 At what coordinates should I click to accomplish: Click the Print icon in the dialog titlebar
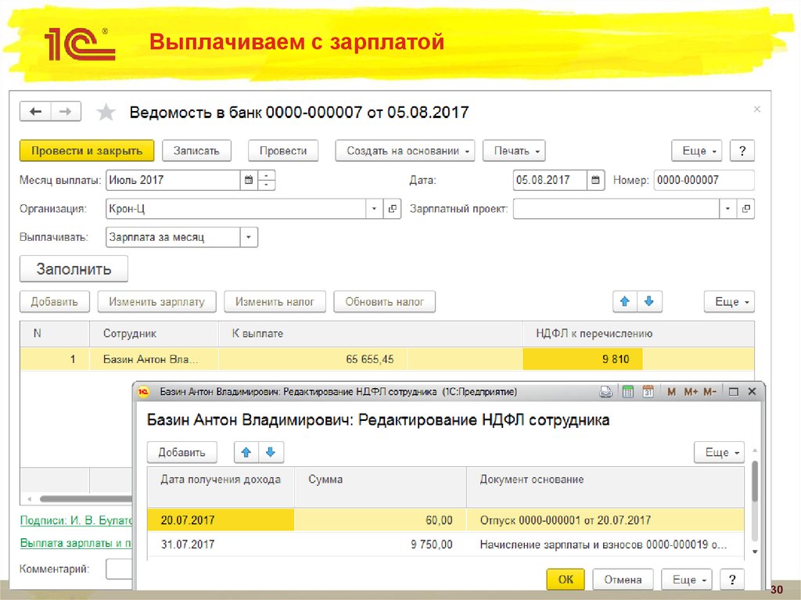606,391
